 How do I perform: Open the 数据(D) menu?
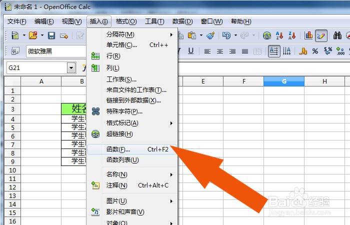(x=182, y=21)
